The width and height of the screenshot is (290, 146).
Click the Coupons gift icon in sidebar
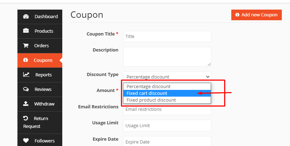point(26,60)
